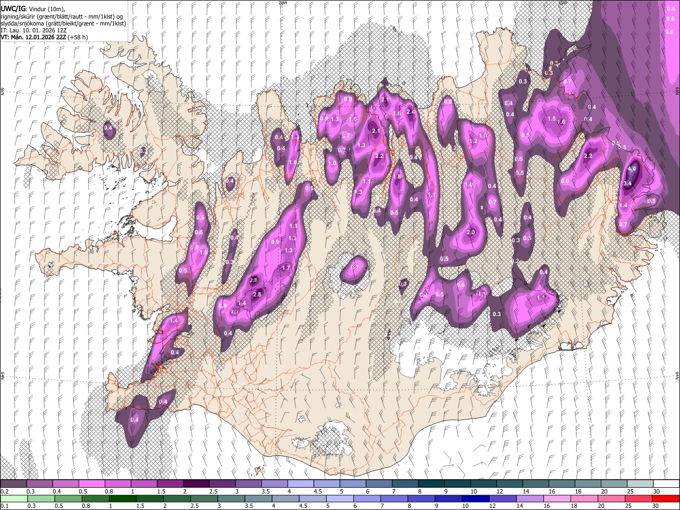
Task: Select the 'slydda/snjókoma' legend description line
Action: click(63, 23)
